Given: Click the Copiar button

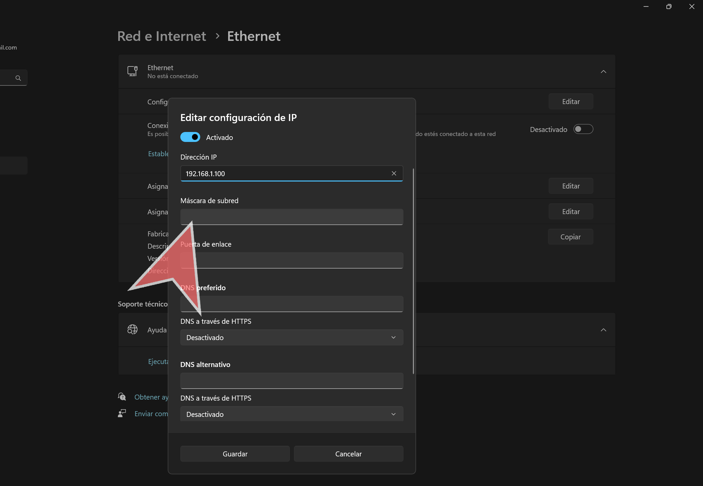Looking at the screenshot, I should point(570,237).
